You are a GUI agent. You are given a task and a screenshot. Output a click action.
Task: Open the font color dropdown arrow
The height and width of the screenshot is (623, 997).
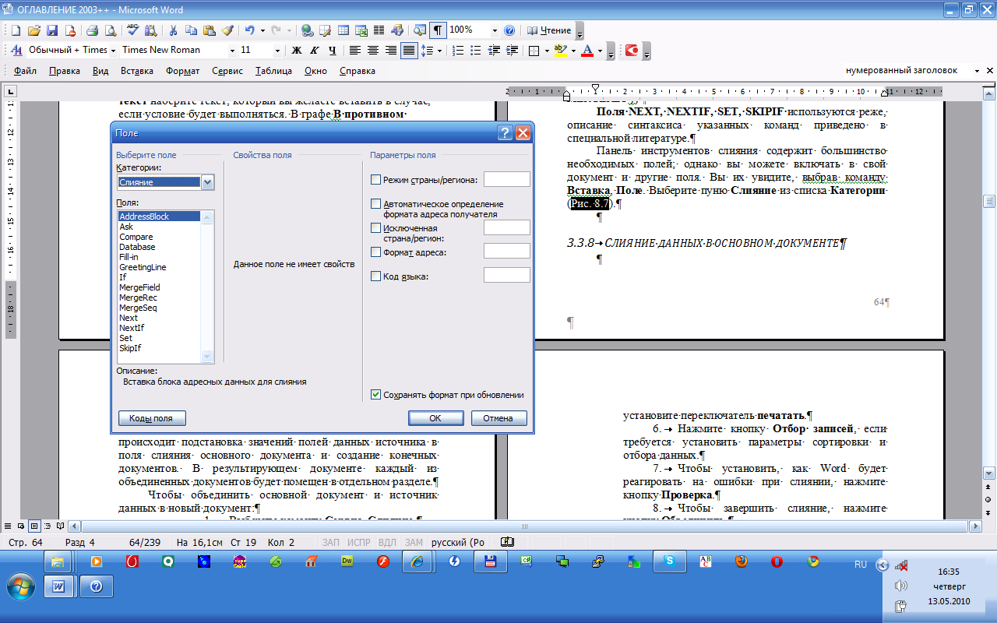pos(599,50)
